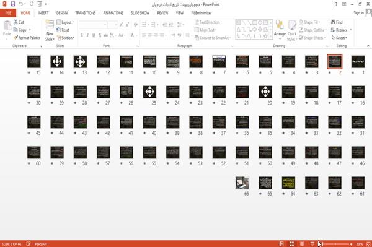Switch to the DESIGN tab
This screenshot has width=372, height=247.
pos(62,13)
